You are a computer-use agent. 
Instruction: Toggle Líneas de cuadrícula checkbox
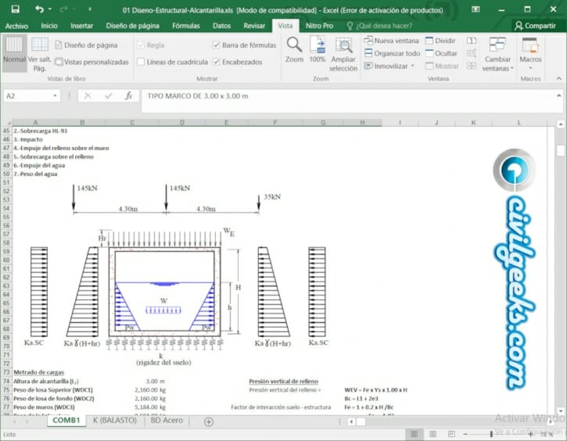141,62
